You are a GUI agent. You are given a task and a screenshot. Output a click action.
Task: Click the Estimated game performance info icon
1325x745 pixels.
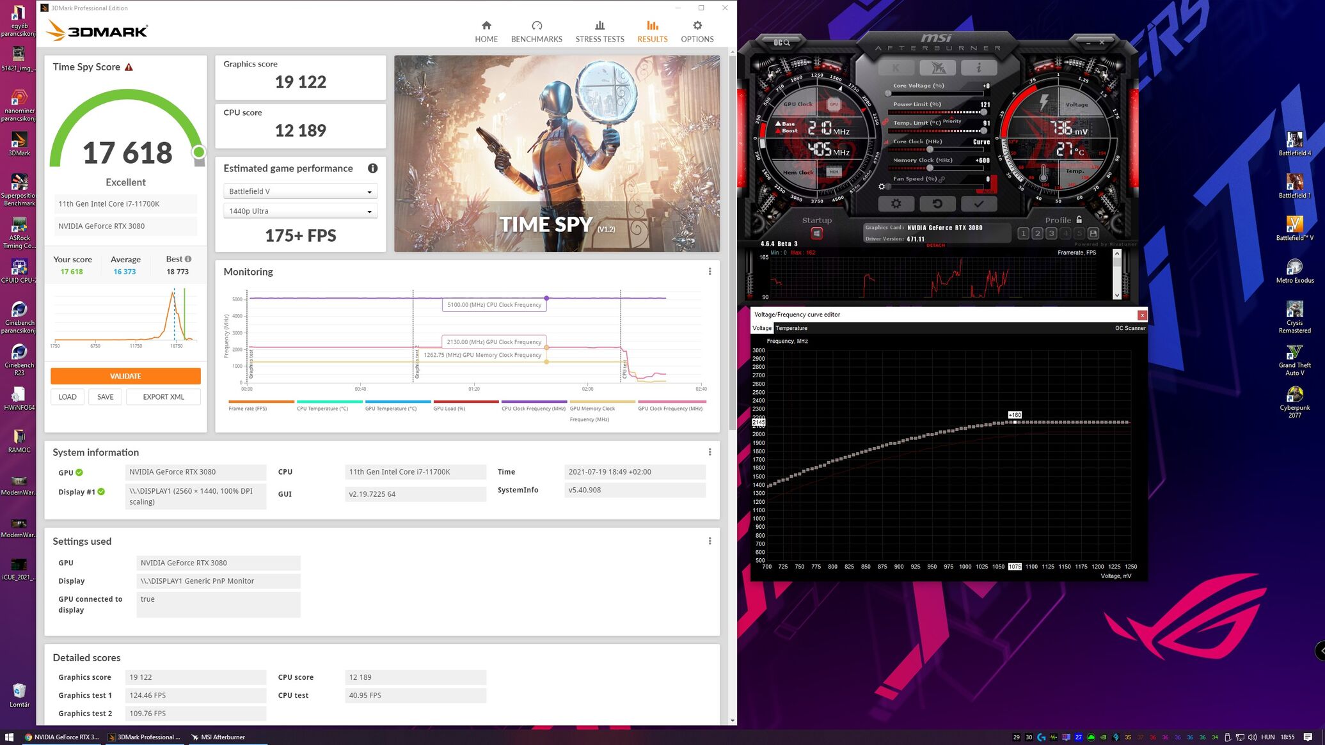[372, 168]
